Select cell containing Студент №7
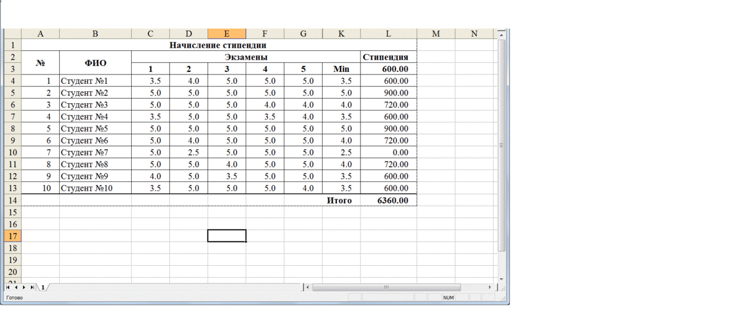 click(95, 153)
